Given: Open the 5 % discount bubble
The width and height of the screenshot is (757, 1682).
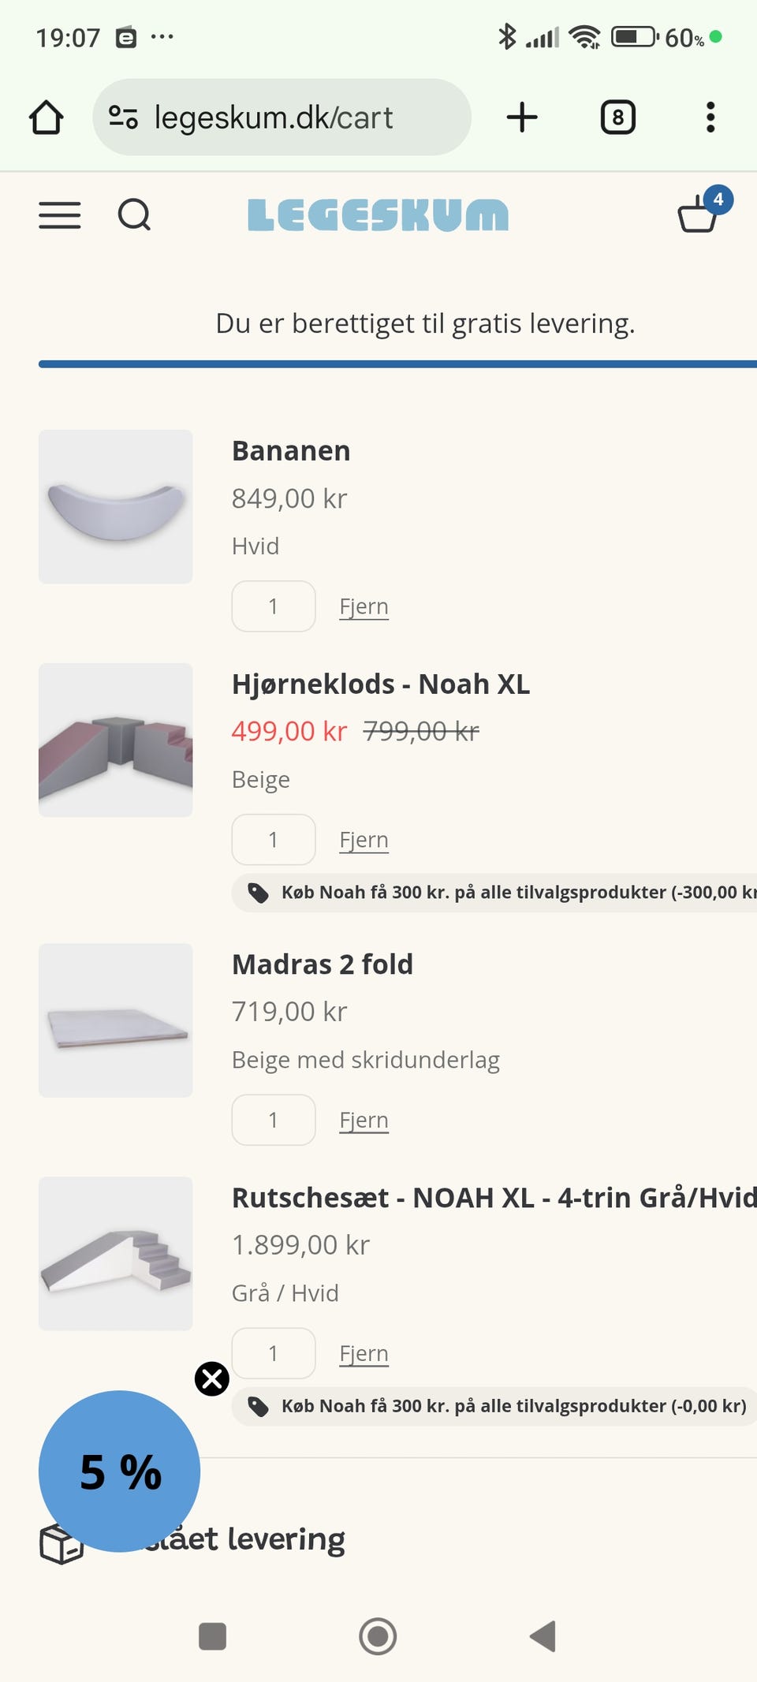Looking at the screenshot, I should point(119,1471).
